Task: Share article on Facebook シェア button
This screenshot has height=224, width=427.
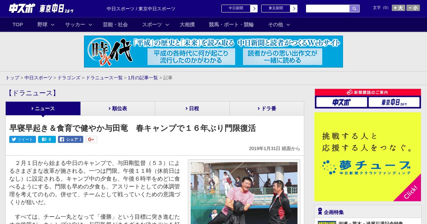Action: [x=70, y=139]
